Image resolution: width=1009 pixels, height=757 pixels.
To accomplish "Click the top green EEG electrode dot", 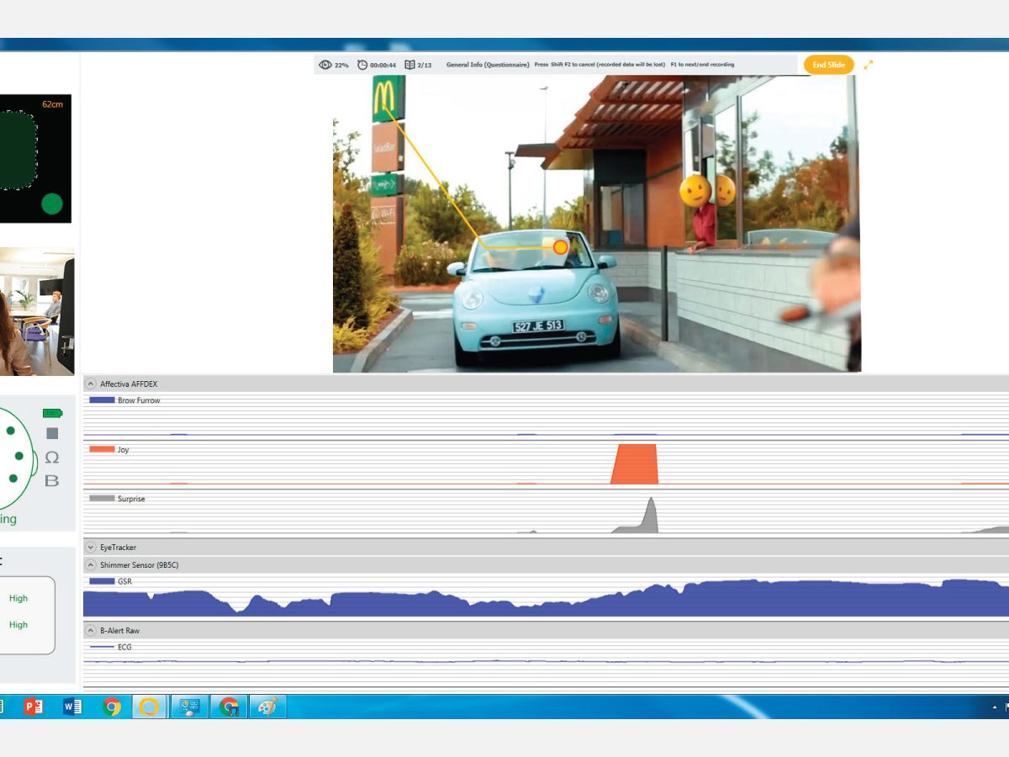I will (x=10, y=431).
